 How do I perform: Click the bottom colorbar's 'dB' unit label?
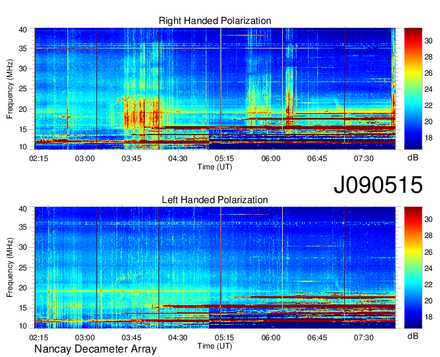[x=413, y=336]
